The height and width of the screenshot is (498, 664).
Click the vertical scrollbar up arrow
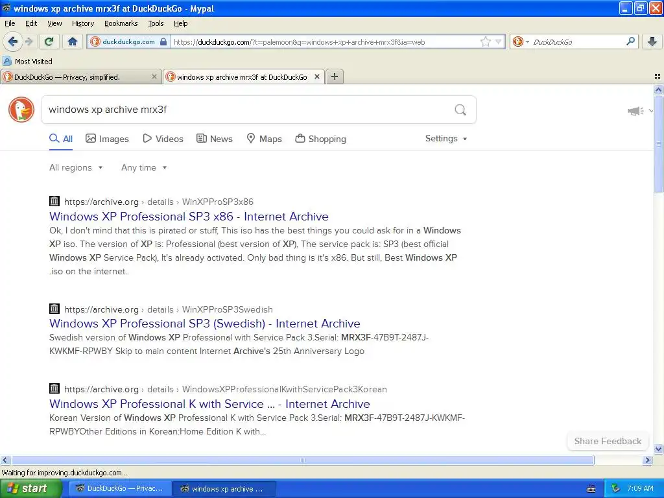point(658,89)
